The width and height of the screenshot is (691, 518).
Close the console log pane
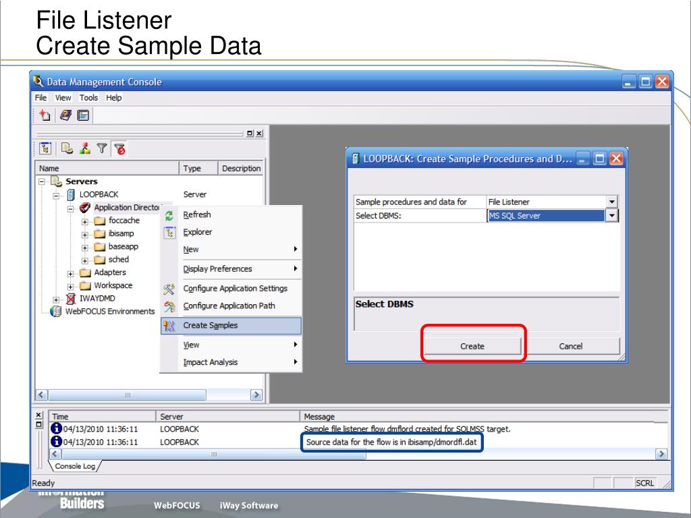(38, 415)
